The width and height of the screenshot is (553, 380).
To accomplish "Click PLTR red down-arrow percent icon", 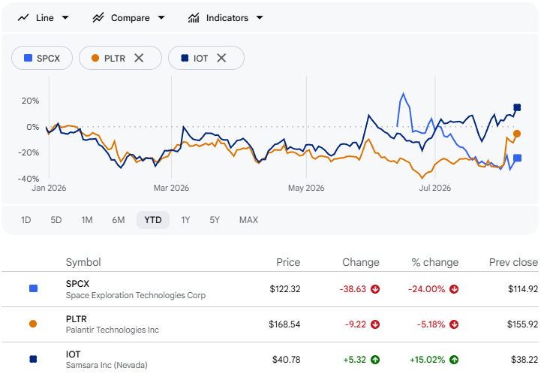I will pyautogui.click(x=454, y=324).
